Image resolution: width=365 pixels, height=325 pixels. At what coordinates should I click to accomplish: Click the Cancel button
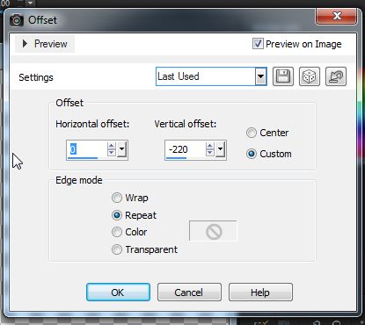189,292
